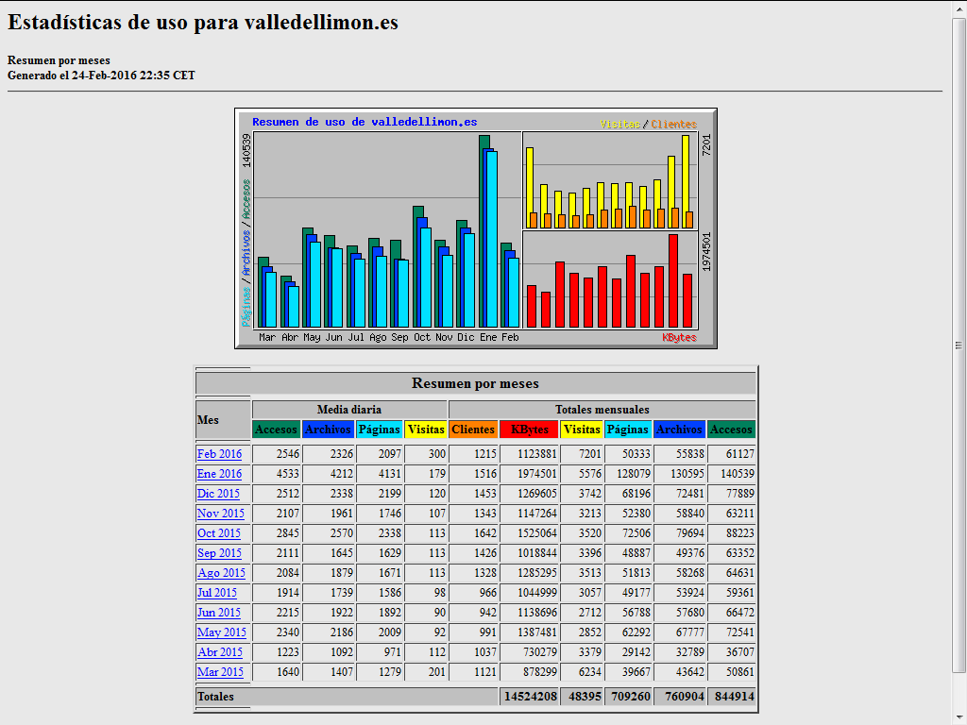The image size is (967, 725).
Task: View the Ago 2015 statistics
Action: 221,573
